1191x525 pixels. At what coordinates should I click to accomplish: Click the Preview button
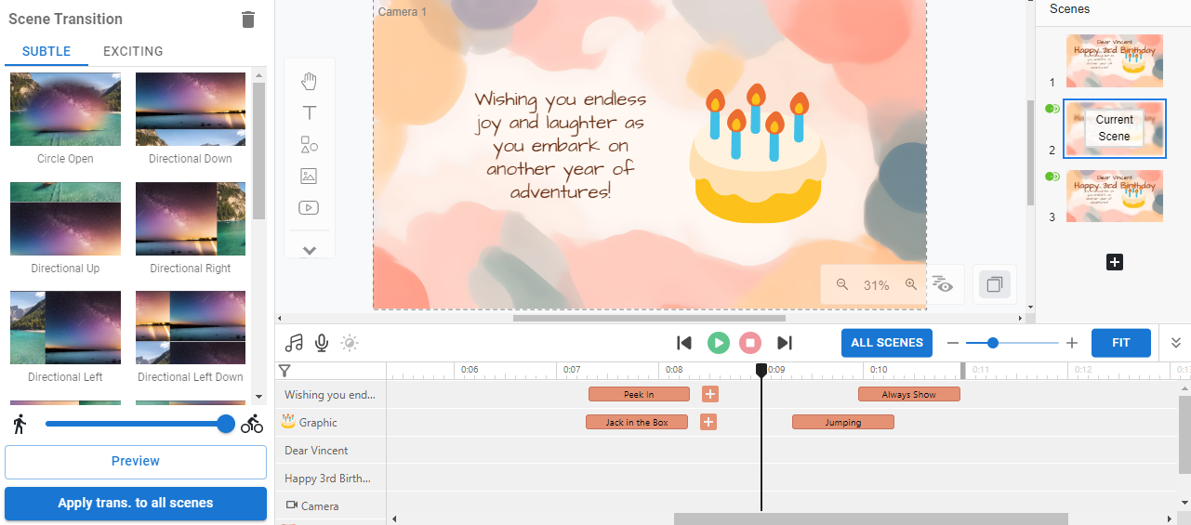pyautogui.click(x=135, y=461)
